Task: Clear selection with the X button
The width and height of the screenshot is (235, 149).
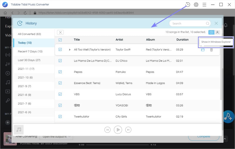Action: 60,32
